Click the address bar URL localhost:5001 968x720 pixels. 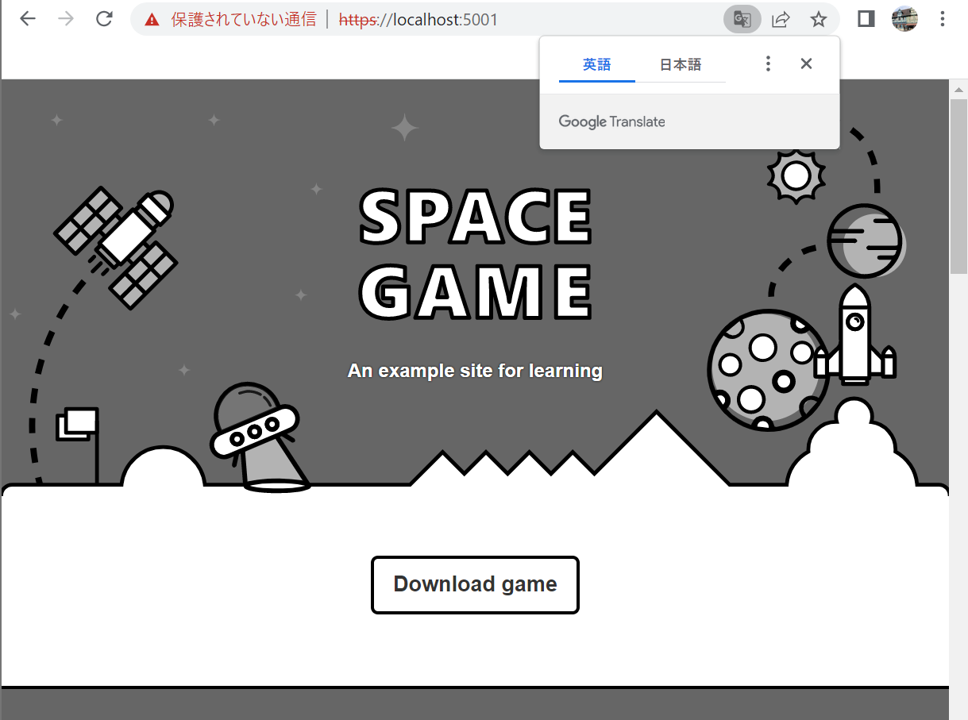pos(418,20)
